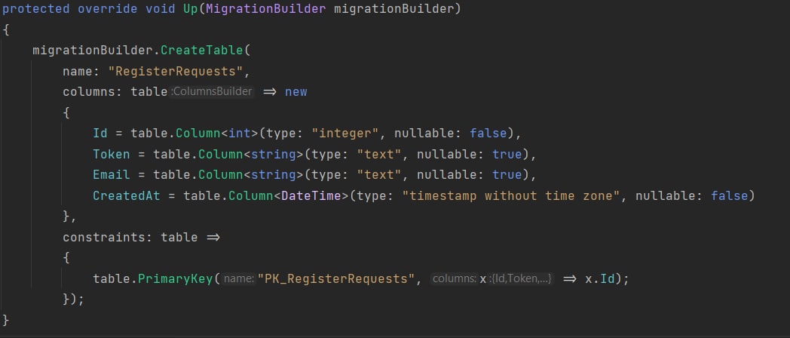Image resolution: width=790 pixels, height=338 pixels.
Task: Click the "PK_RegisterRequests" string
Action: point(336,278)
